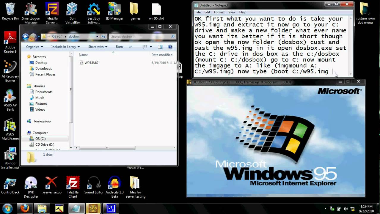This screenshot has width=380, height=214.
Task: Open the games folder on desktop
Action: [135, 12]
